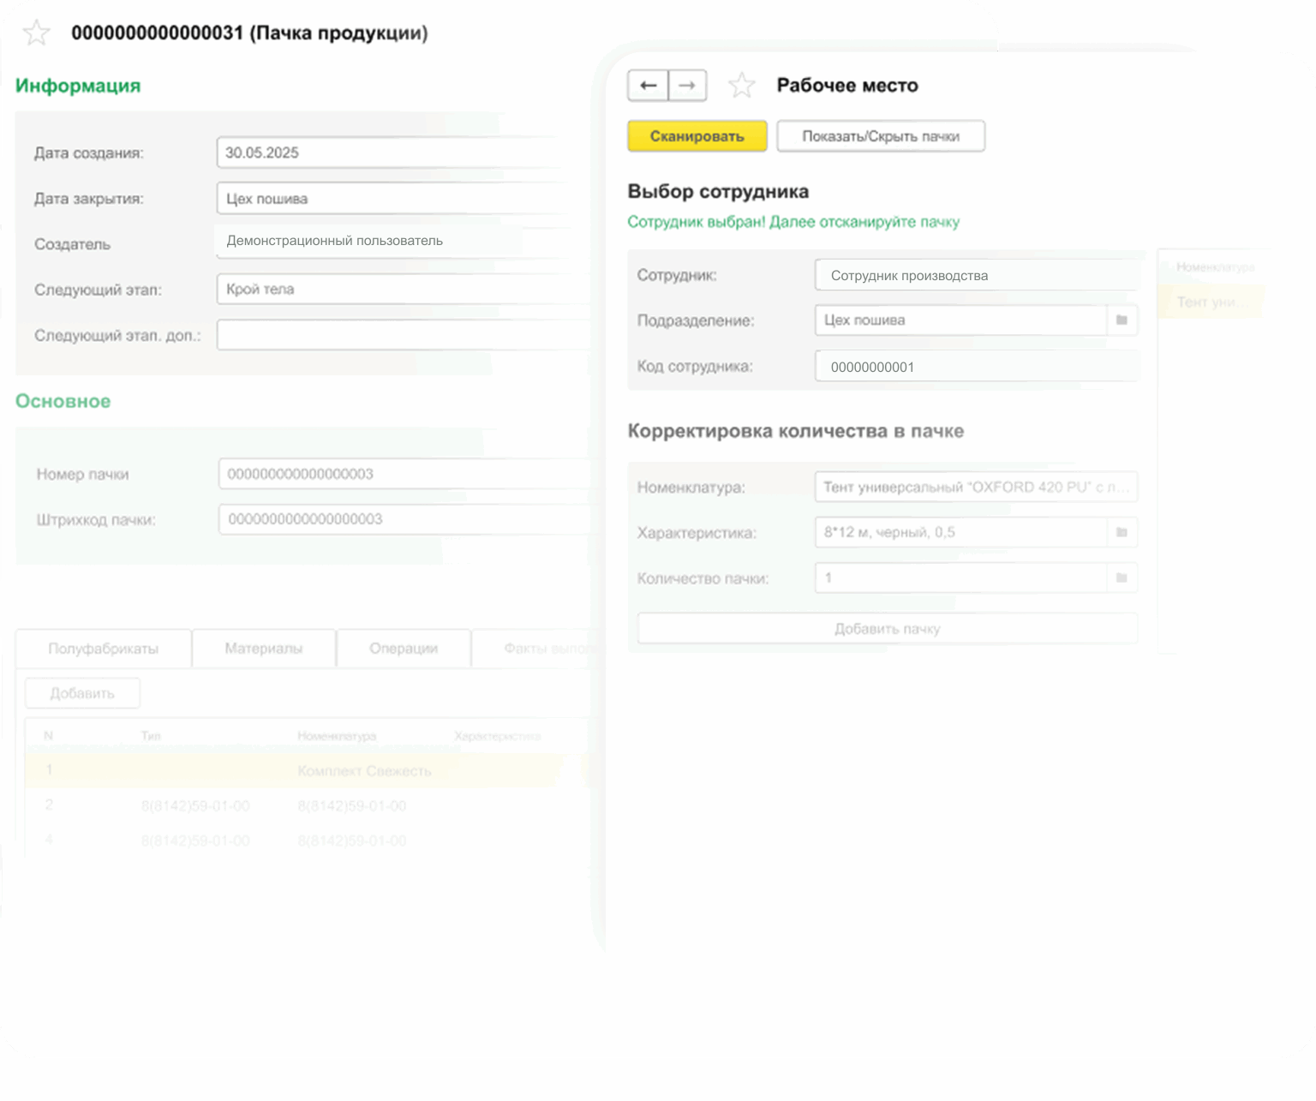Viewport: 1316px width, 1101px height.
Task: Click the yellow Сканировать button
Action: click(x=697, y=136)
